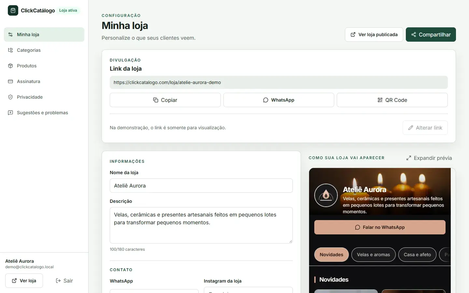Copy the store link with Copiar

[x=165, y=100]
